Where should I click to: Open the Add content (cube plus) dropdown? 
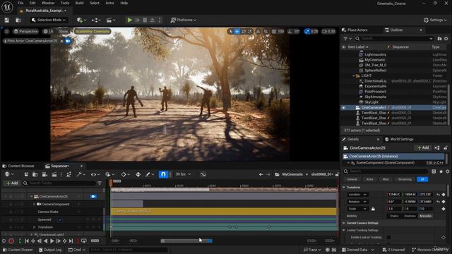pyautogui.click(x=82, y=20)
